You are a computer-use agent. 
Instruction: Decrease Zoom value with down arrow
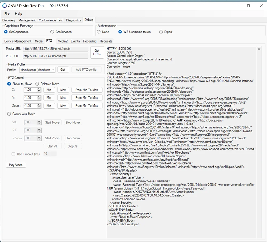tap(39, 107)
